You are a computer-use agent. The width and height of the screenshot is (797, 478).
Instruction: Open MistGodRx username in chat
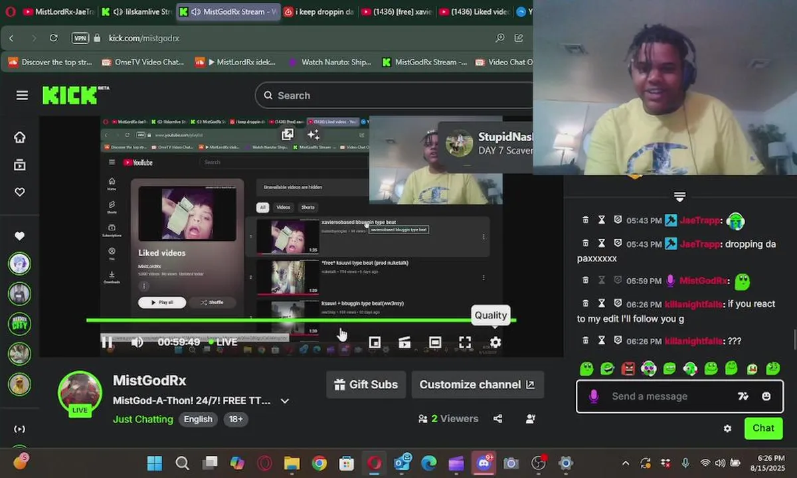(703, 281)
